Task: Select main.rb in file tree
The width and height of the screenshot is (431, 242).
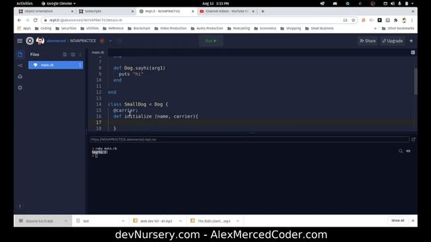Action: click(x=56, y=65)
